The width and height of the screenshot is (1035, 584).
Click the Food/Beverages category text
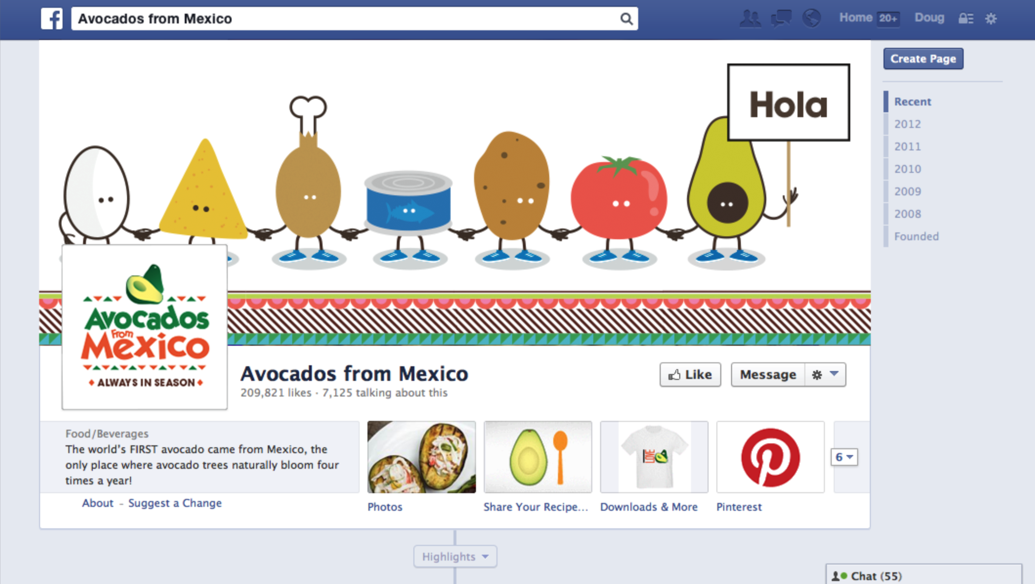(x=107, y=434)
